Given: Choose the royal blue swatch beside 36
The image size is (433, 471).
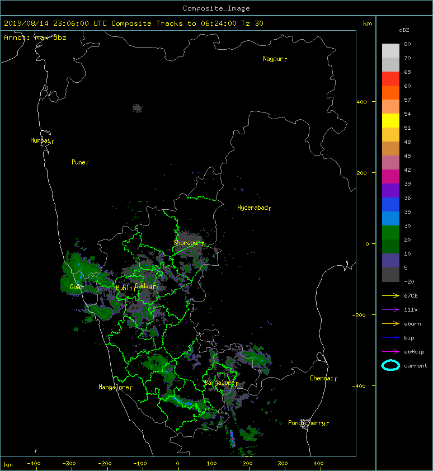Looking at the screenshot, I should [390, 205].
